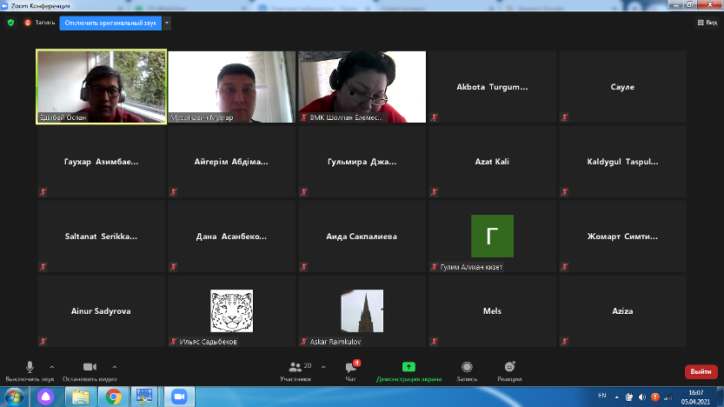Click the green encryption shield icon

(x=10, y=23)
